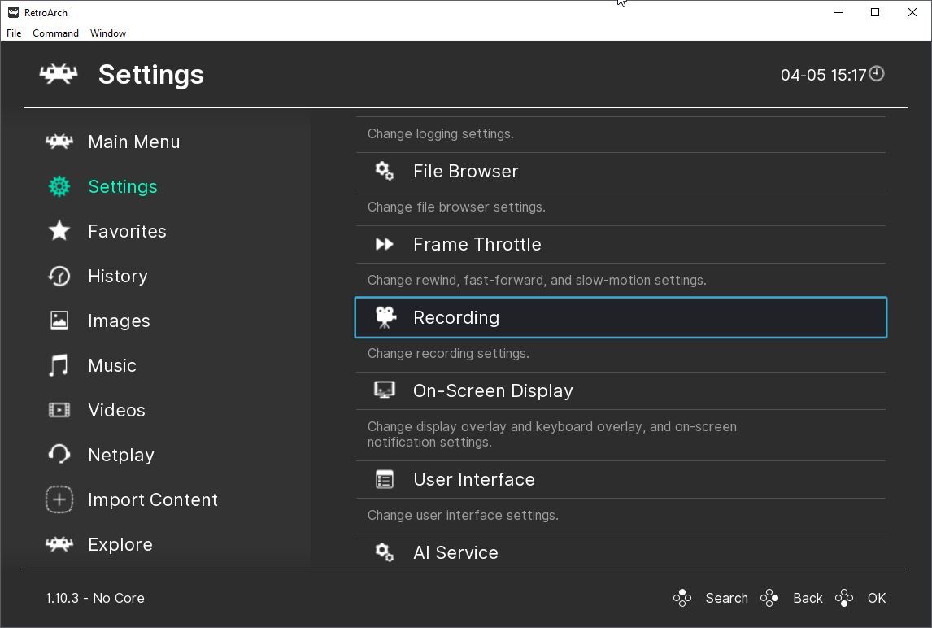Click the camera icon beside Recording
The width and height of the screenshot is (932, 628).
coord(385,317)
